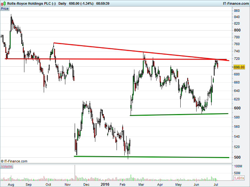The width and height of the screenshot is (250, 187).
Task: Click the Aug date axis label
Action: click(x=11, y=185)
